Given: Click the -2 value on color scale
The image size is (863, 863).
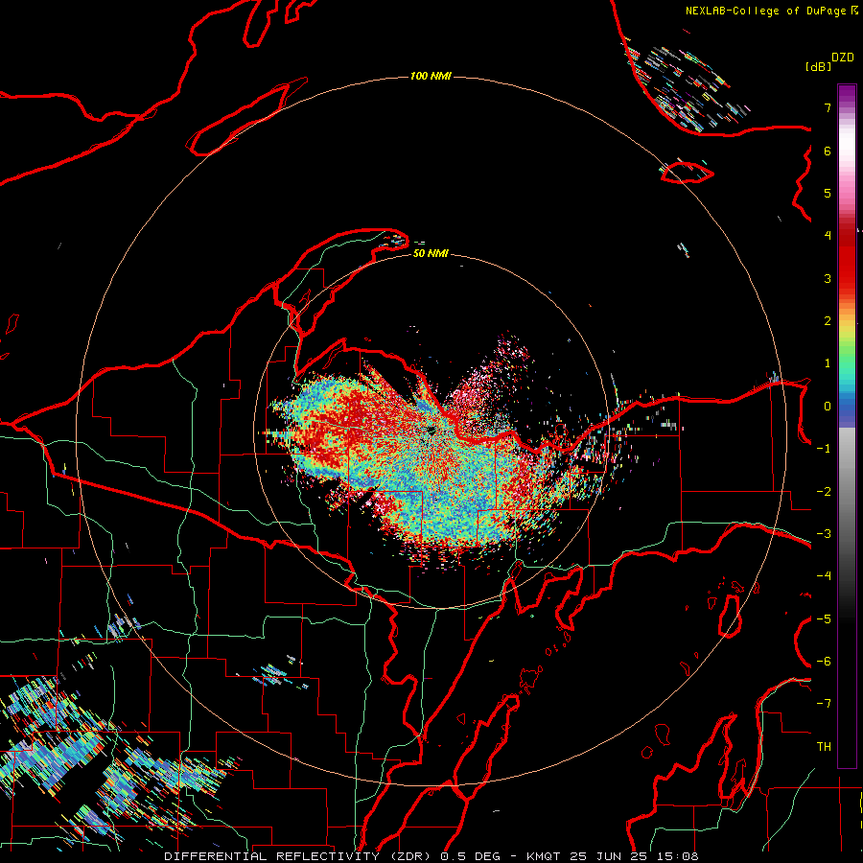Looking at the screenshot, I should [x=824, y=492].
